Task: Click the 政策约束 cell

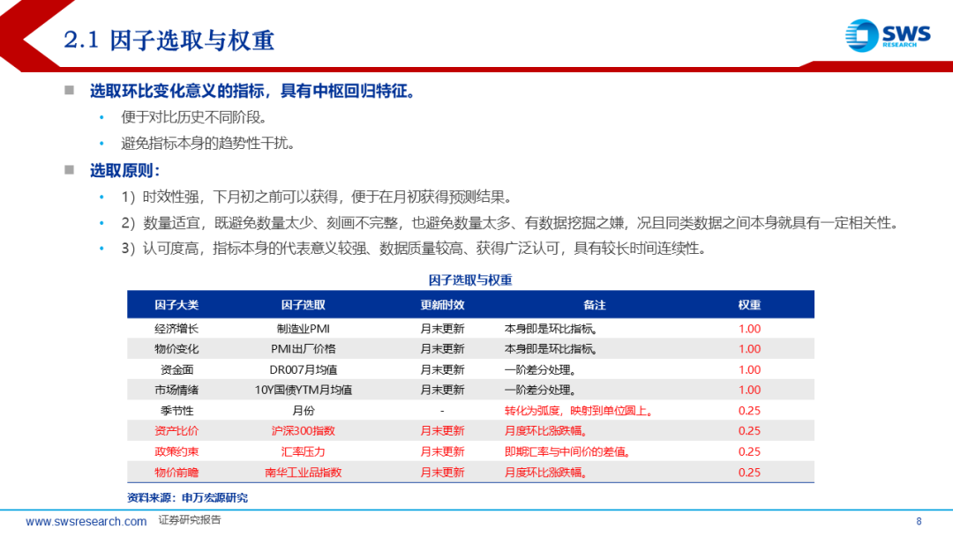Action: tap(176, 451)
